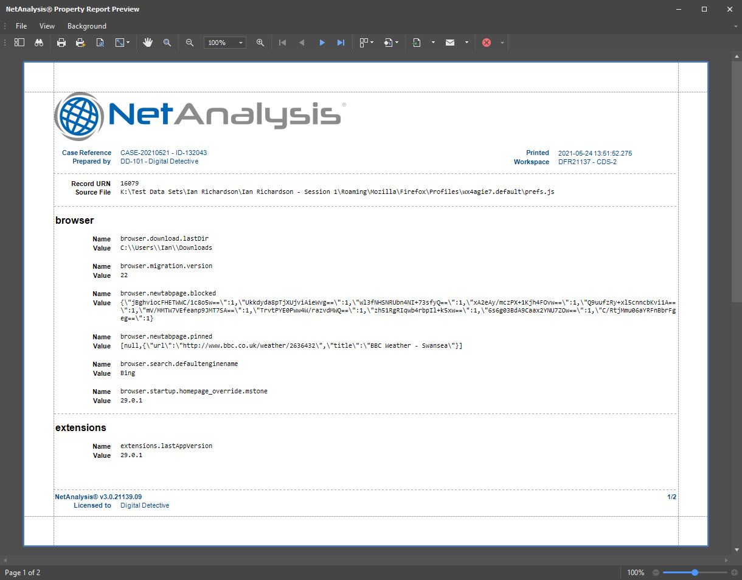Click the Record URN value '16079'
Screen dimensions: 742x580
tap(130, 183)
